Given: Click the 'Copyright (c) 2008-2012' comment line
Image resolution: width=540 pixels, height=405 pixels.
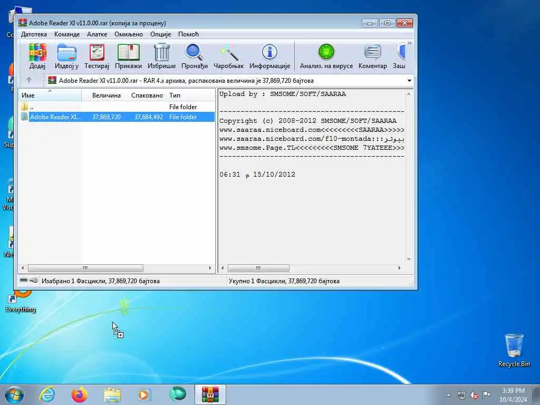Looking at the screenshot, I should click(308, 121).
